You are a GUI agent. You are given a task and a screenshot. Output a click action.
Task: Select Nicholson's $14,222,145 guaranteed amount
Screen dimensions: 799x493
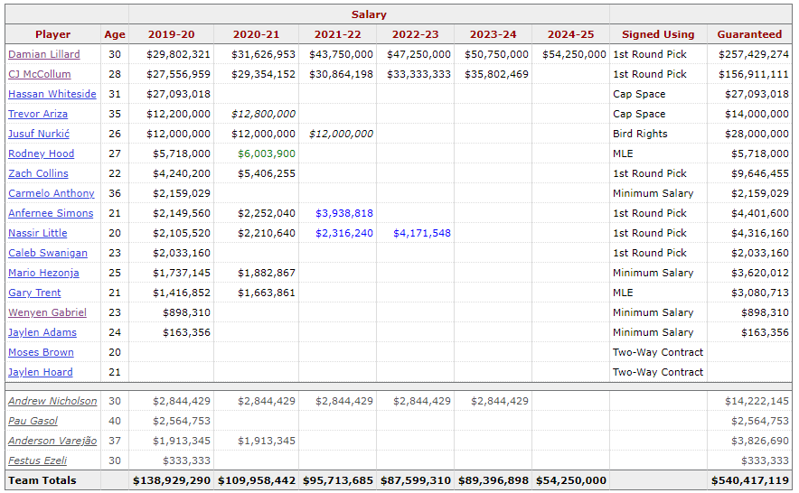pyautogui.click(x=757, y=401)
